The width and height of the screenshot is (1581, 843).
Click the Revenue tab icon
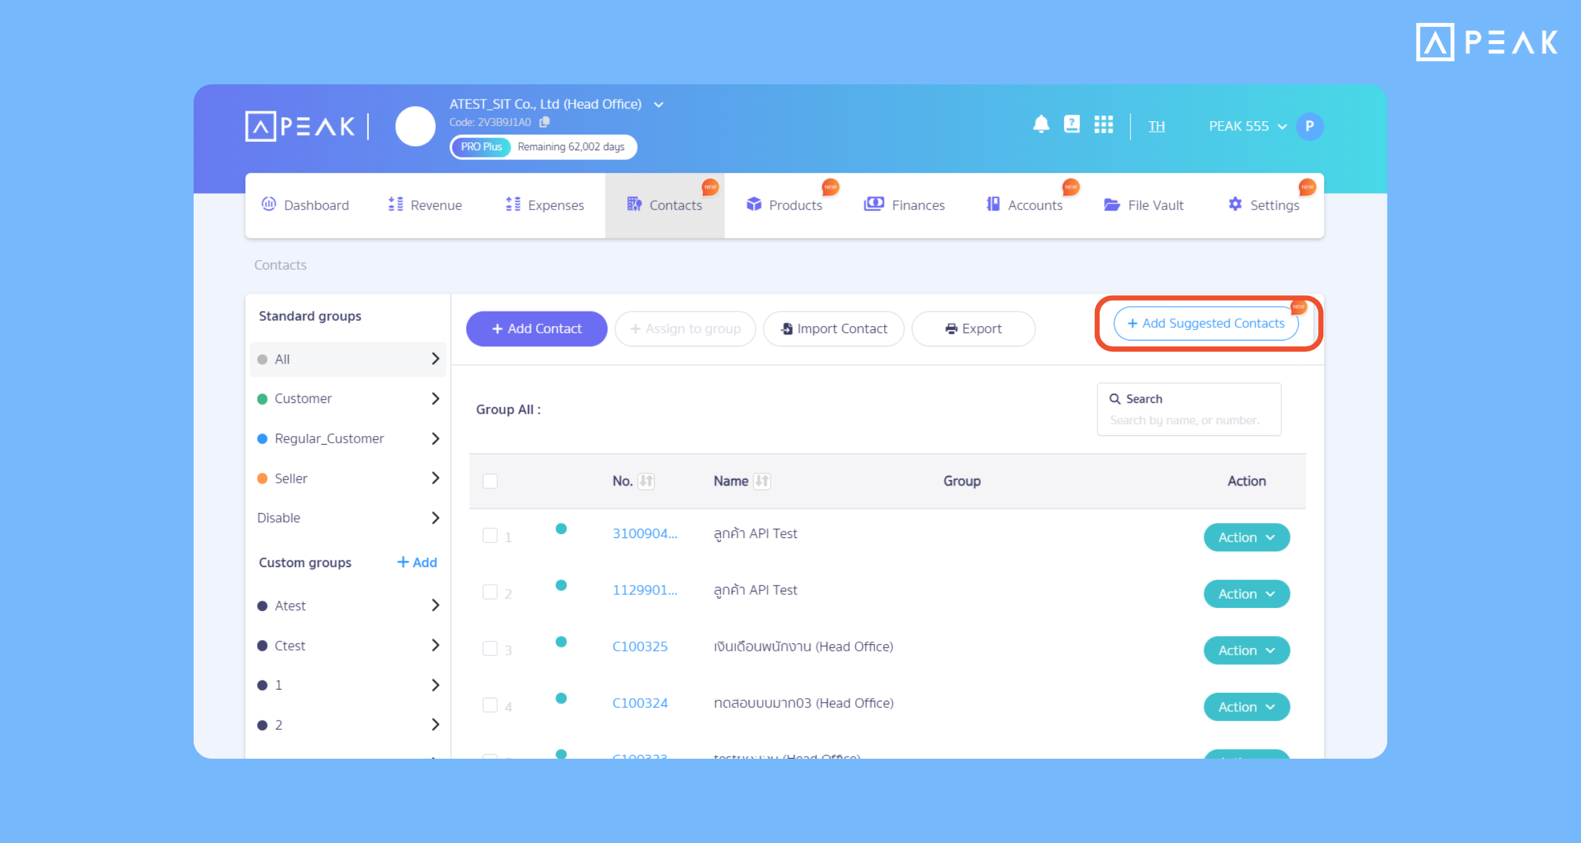395,204
